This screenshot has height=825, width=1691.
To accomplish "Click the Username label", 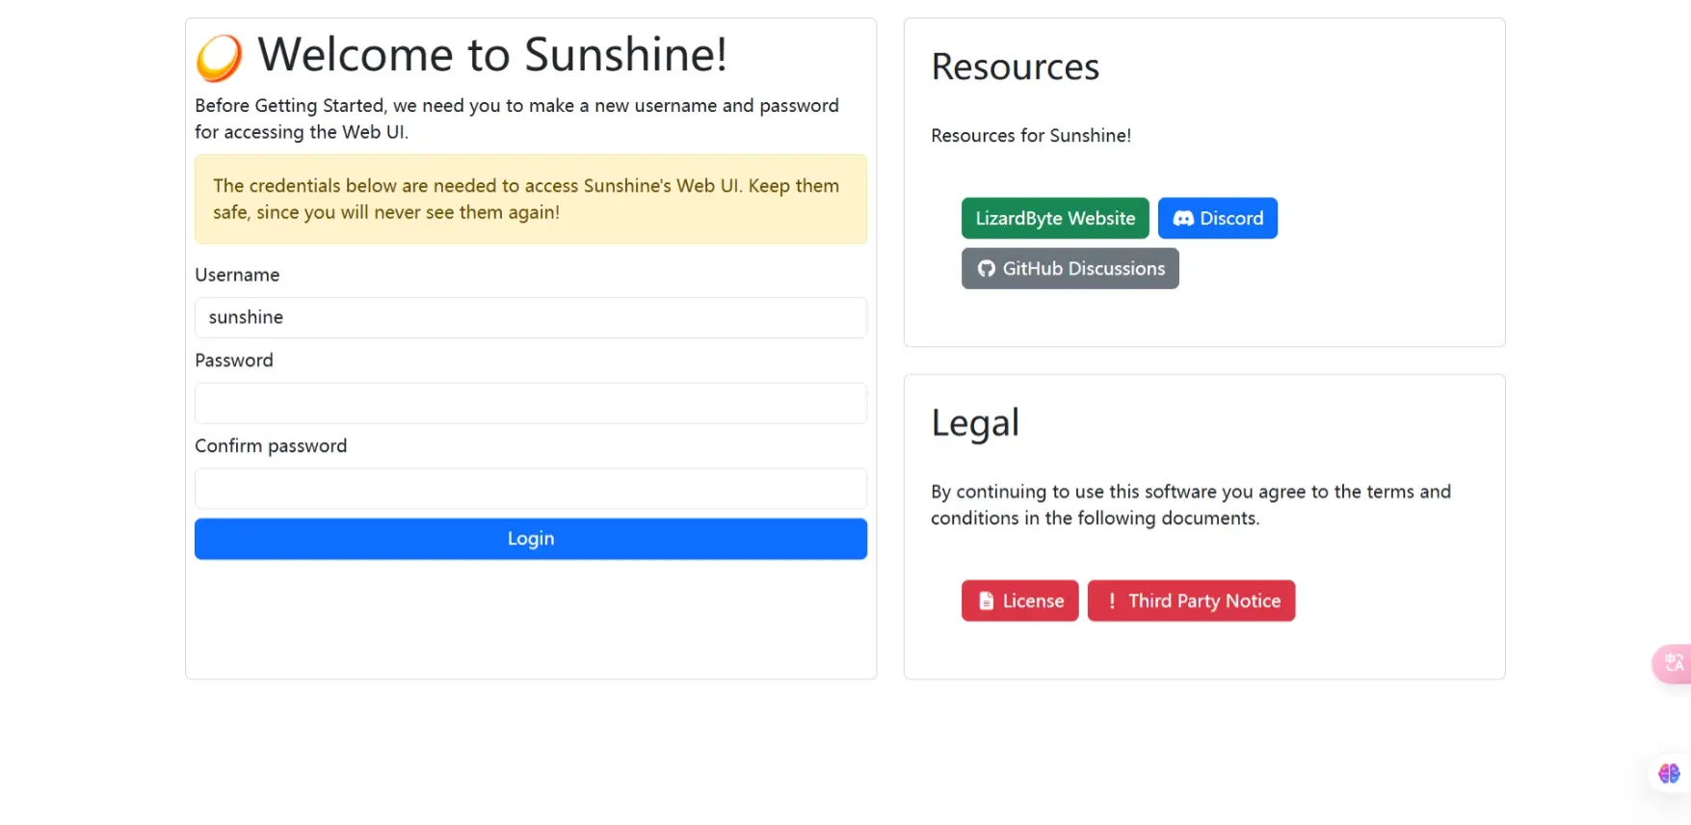I will 237,275.
